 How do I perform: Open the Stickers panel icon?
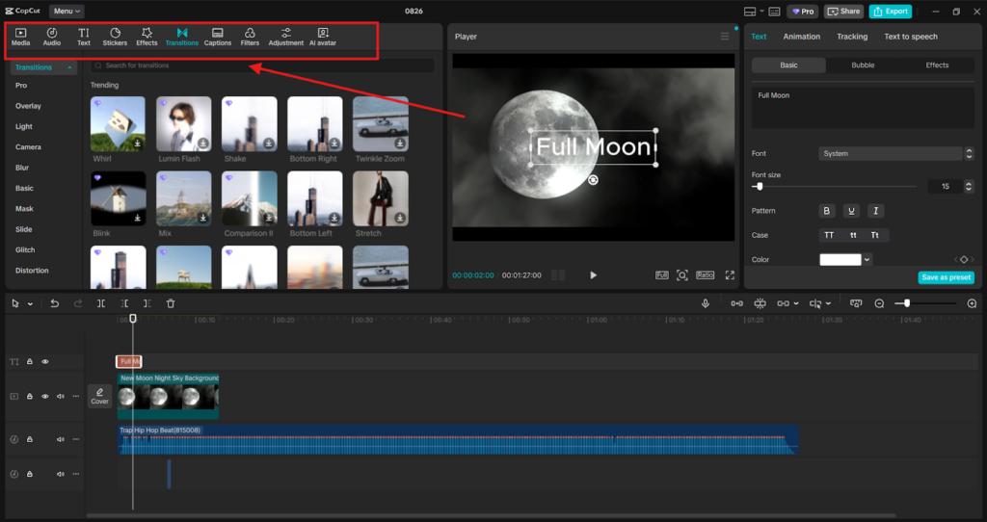pyautogui.click(x=115, y=37)
